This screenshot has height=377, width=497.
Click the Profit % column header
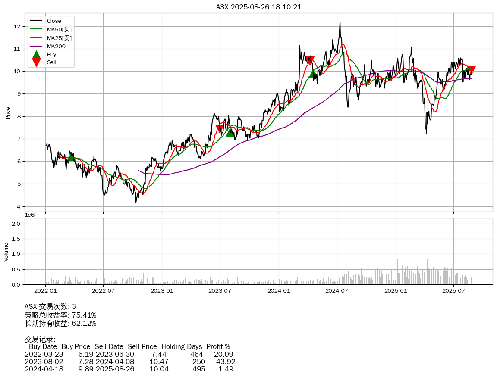[x=218, y=346]
